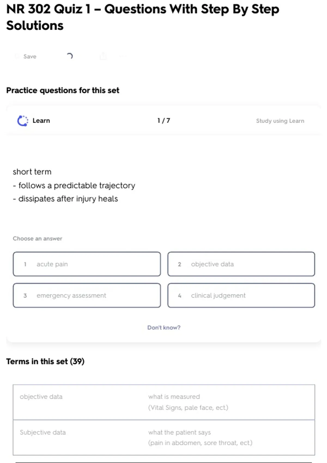Click the Learn mode circular icon
Image resolution: width=327 pixels, height=463 pixels.
(x=23, y=121)
